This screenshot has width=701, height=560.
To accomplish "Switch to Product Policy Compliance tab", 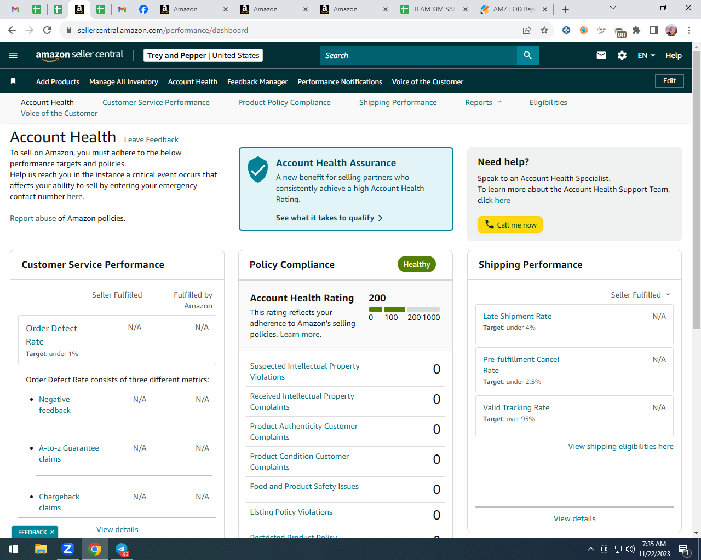I will (284, 102).
